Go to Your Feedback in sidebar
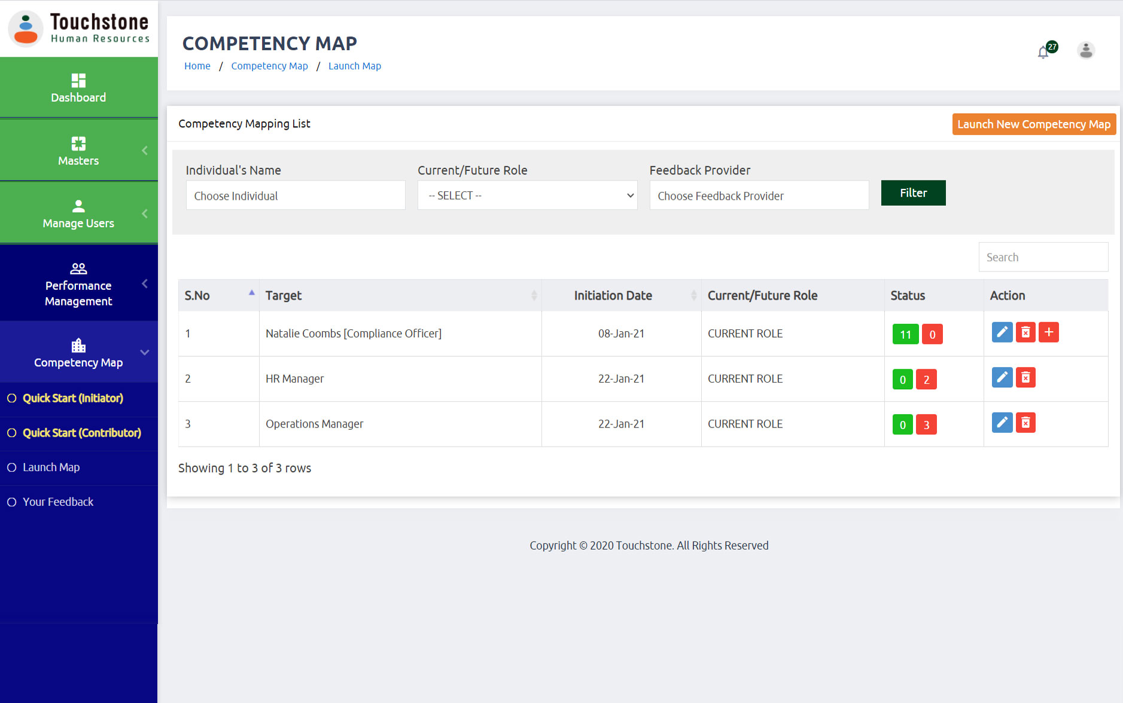Image resolution: width=1123 pixels, height=703 pixels. tap(57, 502)
